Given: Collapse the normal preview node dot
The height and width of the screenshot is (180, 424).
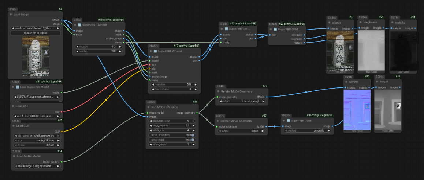Looking at the screenshot, I should 346,82.
